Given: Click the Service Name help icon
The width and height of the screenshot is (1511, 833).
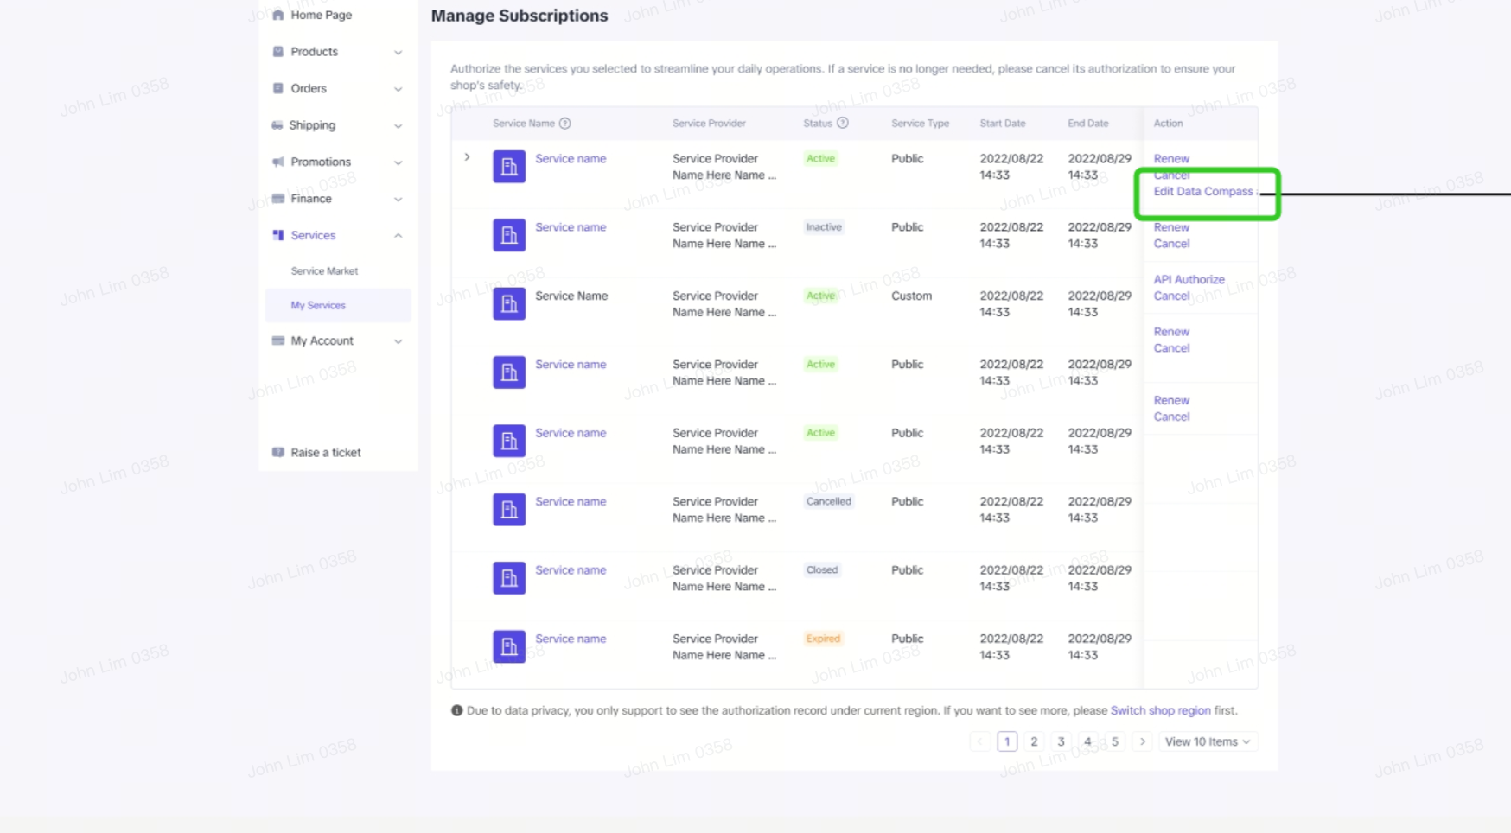Looking at the screenshot, I should coord(564,124).
